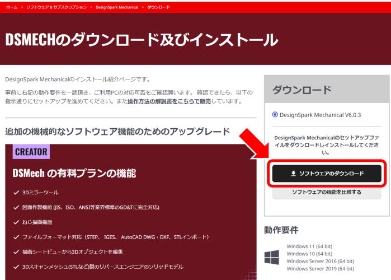Open ソフトウェア＆サブスクリプション breadcrumb link
This screenshot has width=391, height=280.
coord(56,7)
